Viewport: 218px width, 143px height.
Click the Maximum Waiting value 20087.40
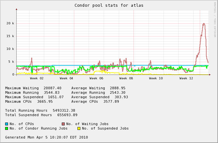pyautogui.click(x=52, y=88)
